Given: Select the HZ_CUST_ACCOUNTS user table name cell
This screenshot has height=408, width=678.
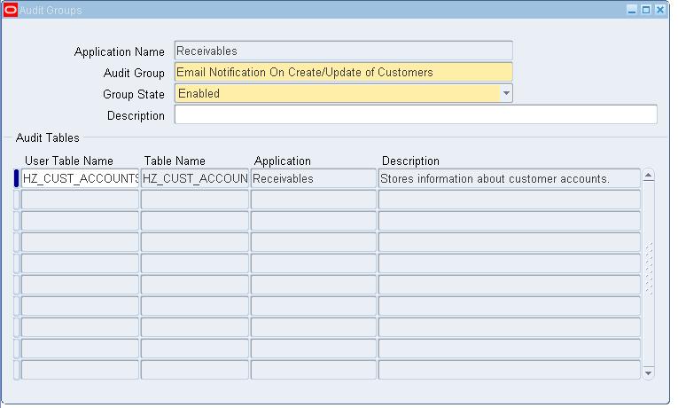Looking at the screenshot, I should 80,178.
